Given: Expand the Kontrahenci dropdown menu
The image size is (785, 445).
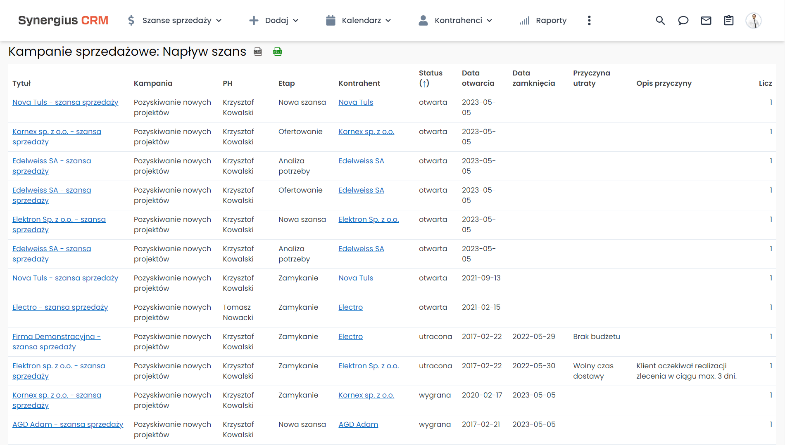Looking at the screenshot, I should pyautogui.click(x=455, y=21).
